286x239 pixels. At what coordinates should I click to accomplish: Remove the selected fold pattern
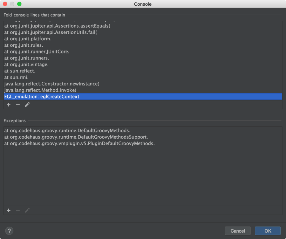18,105
